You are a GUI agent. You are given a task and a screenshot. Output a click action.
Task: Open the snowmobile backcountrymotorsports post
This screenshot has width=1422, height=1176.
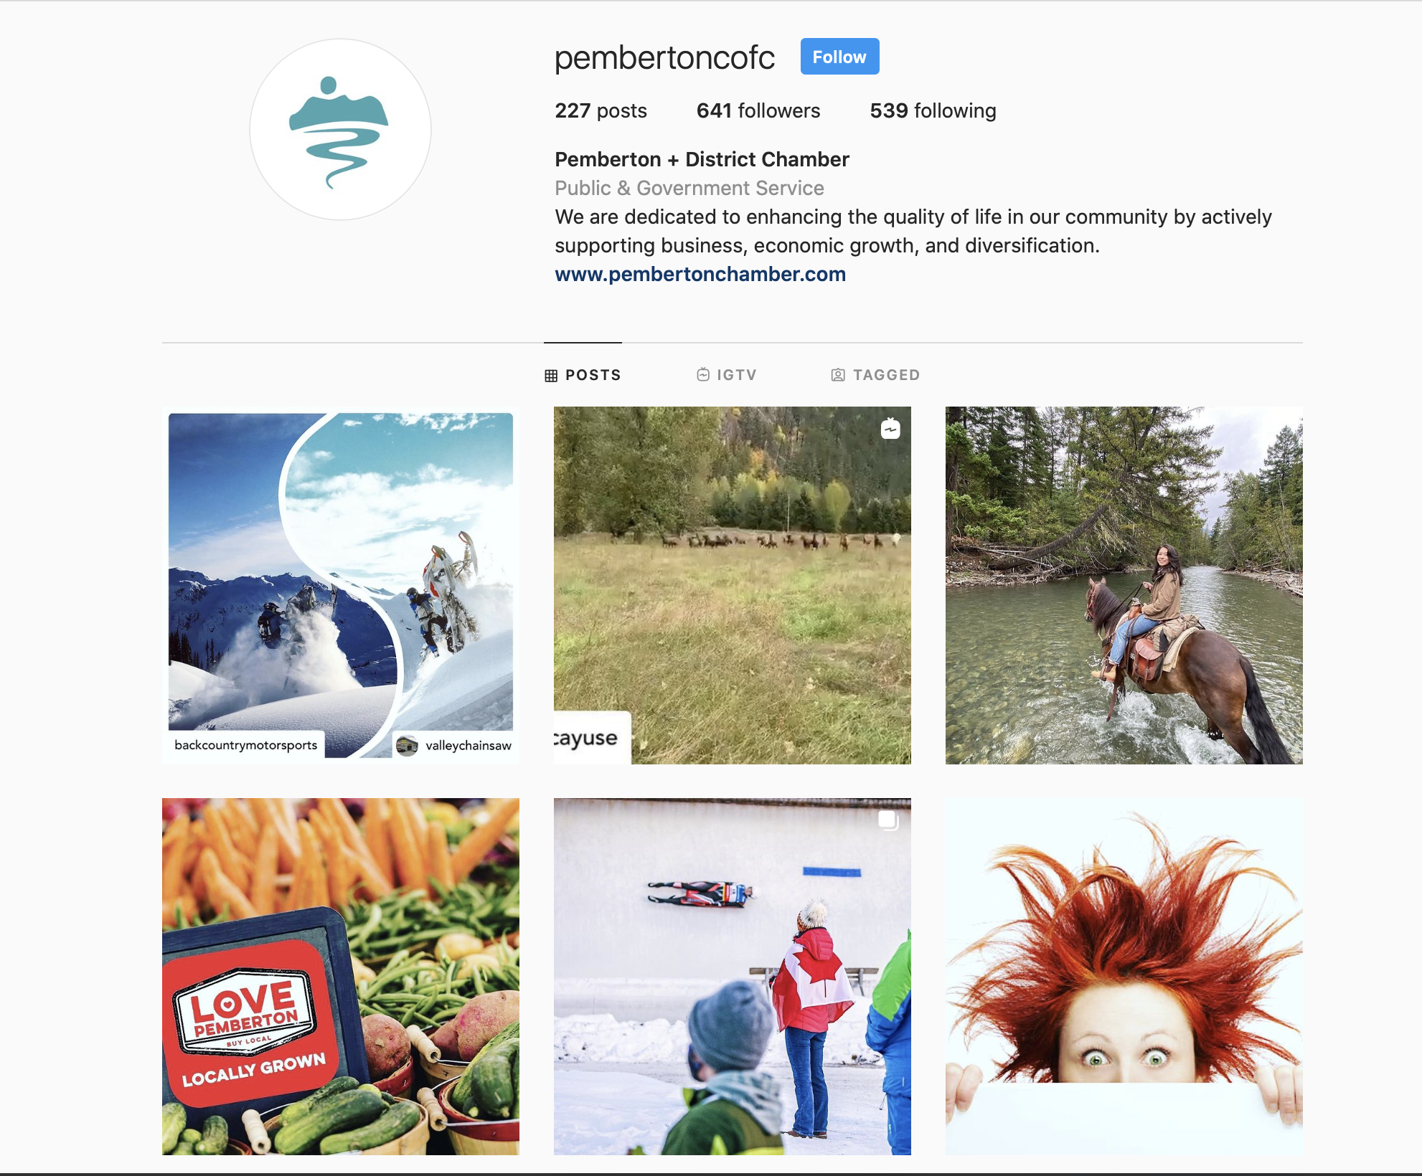click(x=341, y=585)
